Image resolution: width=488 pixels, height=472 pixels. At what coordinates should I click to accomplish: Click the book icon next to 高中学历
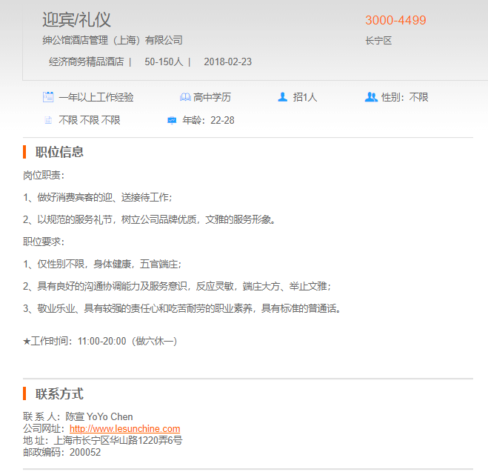tap(184, 97)
